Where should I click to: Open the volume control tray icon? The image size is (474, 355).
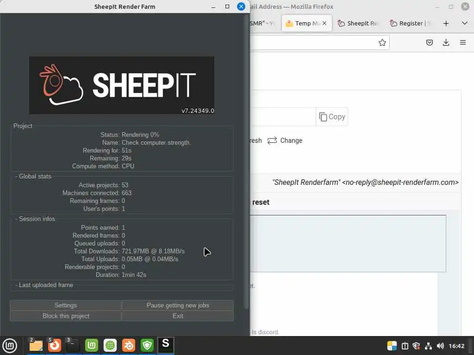[x=440, y=346]
